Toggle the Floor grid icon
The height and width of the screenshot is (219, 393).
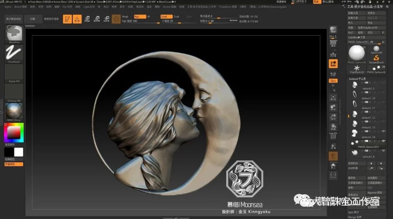coord(333,54)
